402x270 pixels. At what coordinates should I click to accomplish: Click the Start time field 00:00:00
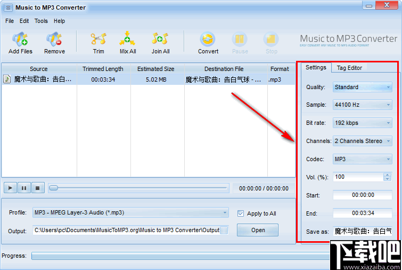[363, 195]
